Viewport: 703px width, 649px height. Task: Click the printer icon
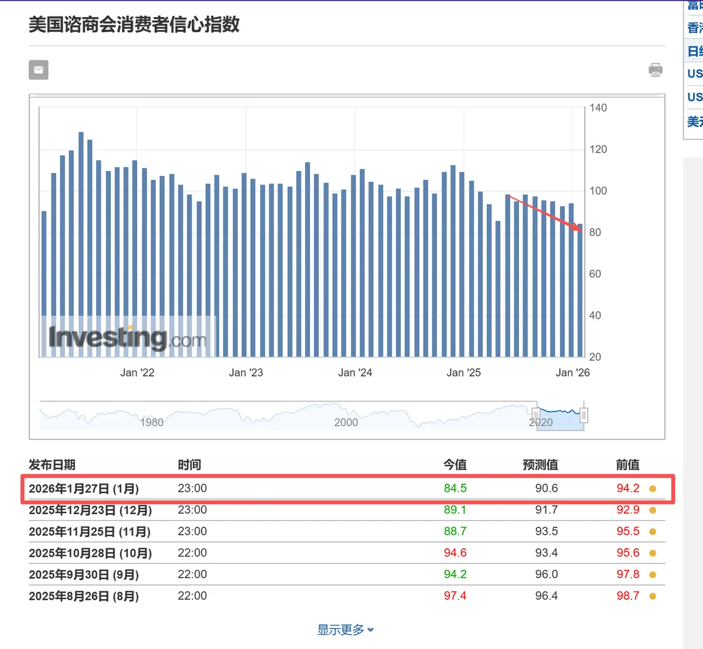point(656,70)
